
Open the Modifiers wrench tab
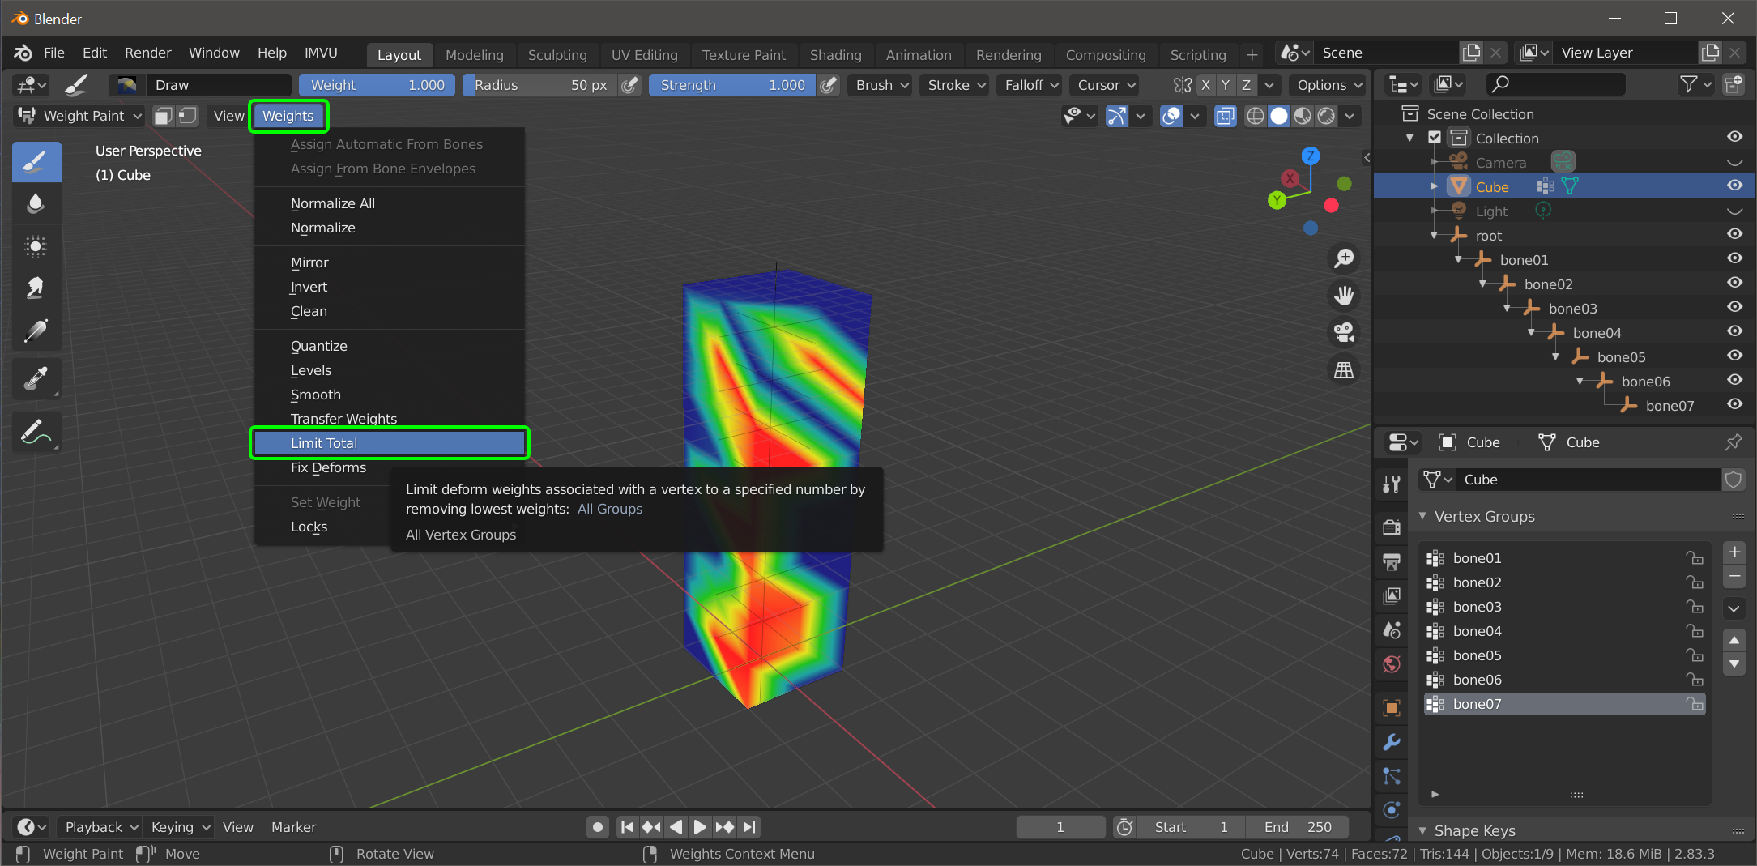click(1392, 742)
